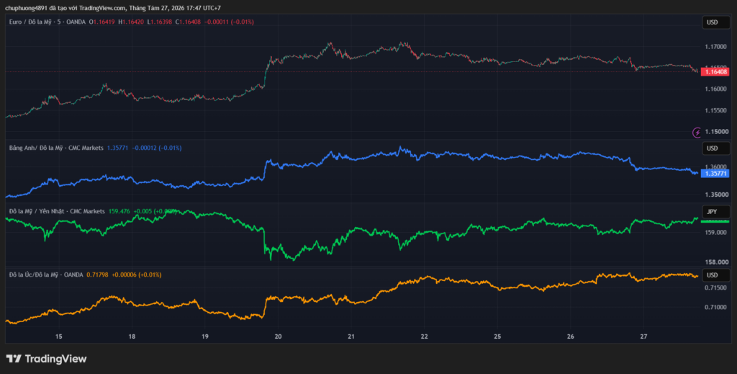The image size is (737, 374).
Task: Click the −0.00012 (−0.01%) change value
Action: [x=156, y=148]
